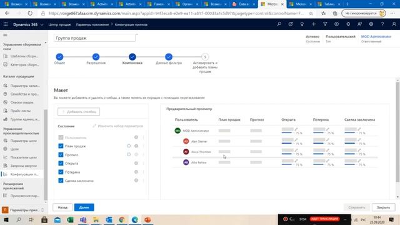Click info icon beside План продаж column
Viewport: 400px width, 225px height.
[129, 146]
